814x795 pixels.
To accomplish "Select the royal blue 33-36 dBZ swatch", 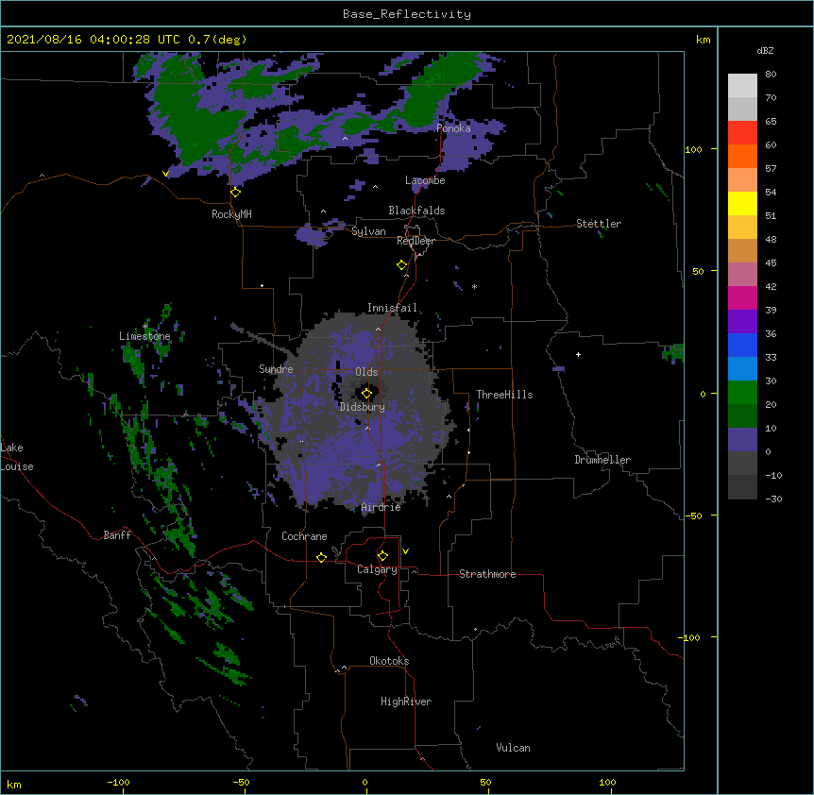I will (x=742, y=345).
